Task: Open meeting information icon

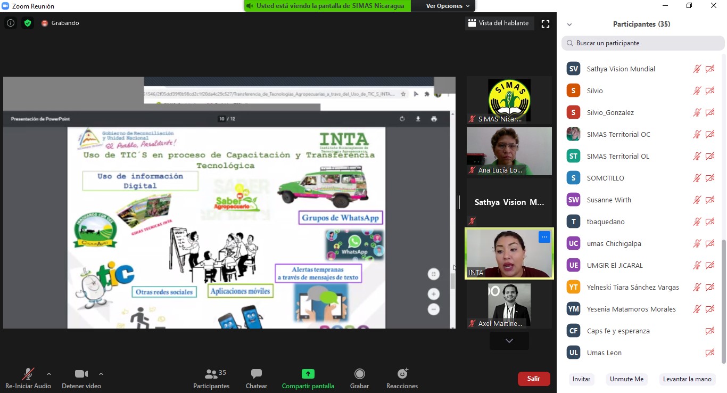Action: pos(11,23)
